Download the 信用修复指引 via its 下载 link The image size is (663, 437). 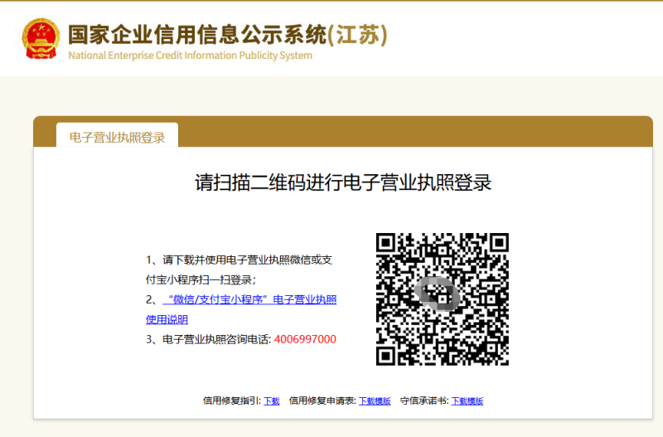tap(272, 401)
